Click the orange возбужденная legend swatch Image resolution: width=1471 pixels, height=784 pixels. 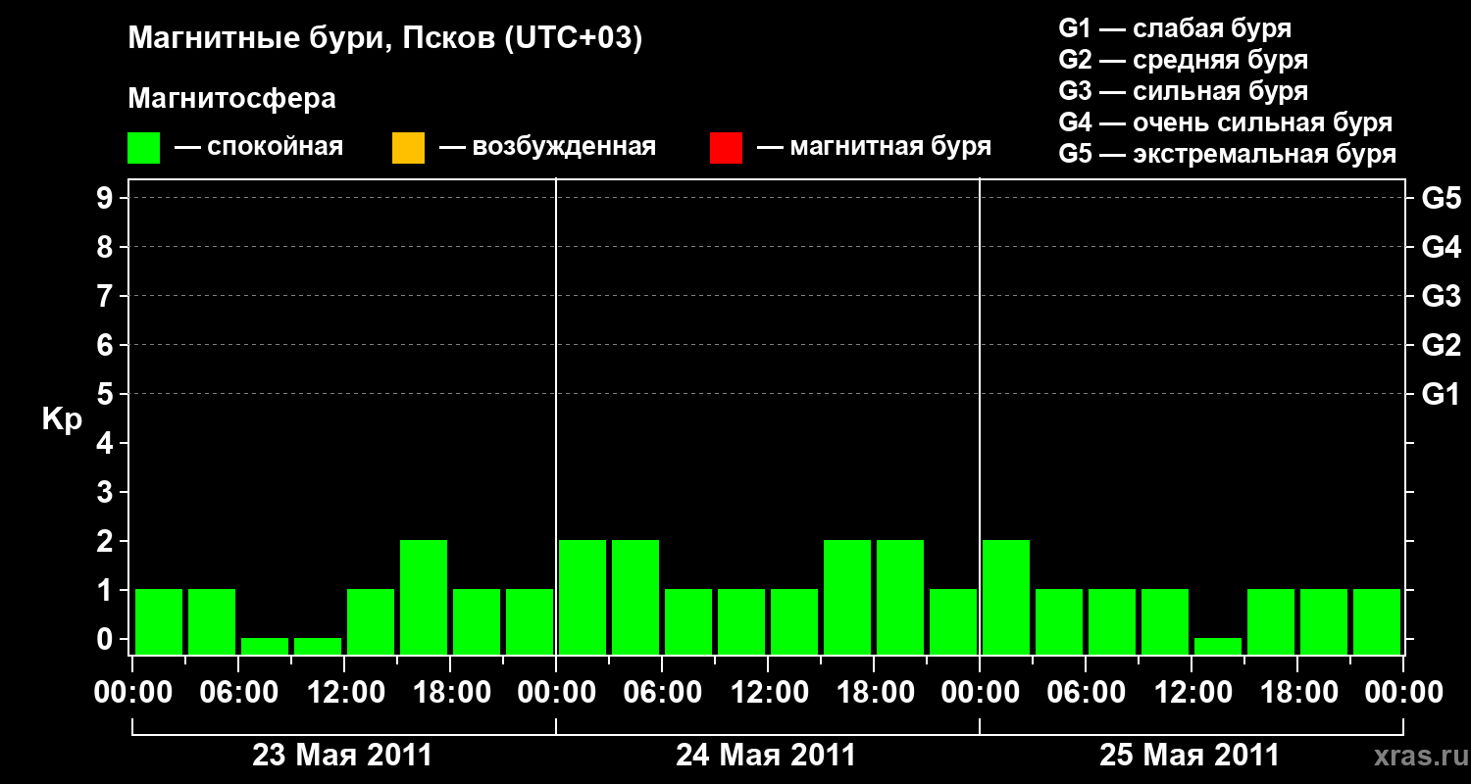[408, 148]
